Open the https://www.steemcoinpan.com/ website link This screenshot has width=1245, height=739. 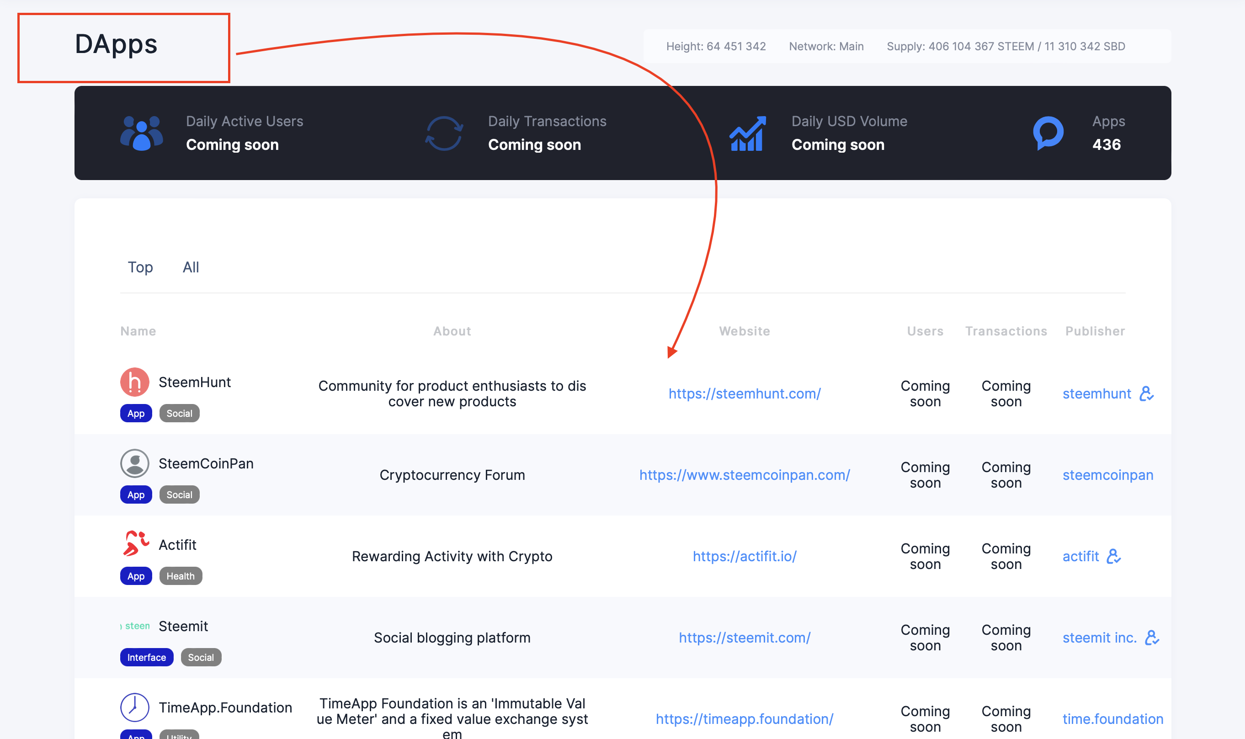click(x=744, y=474)
